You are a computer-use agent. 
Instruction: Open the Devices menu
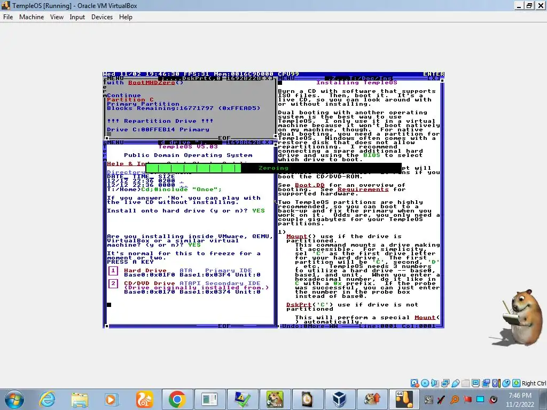point(102,17)
